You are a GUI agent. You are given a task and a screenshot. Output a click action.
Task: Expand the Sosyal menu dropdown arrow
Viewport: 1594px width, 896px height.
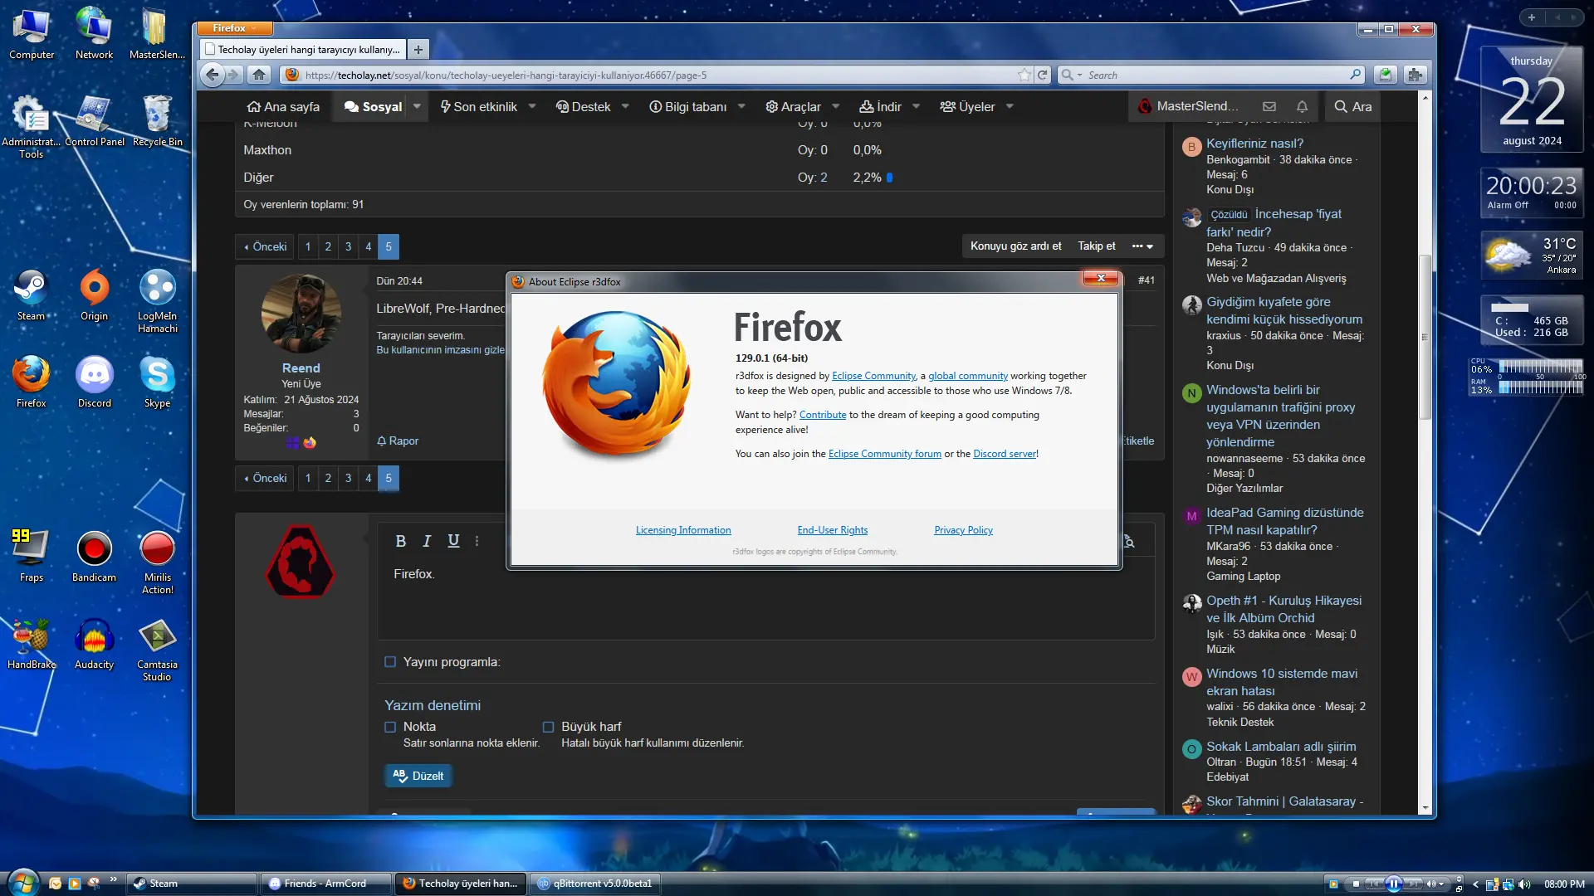417,106
